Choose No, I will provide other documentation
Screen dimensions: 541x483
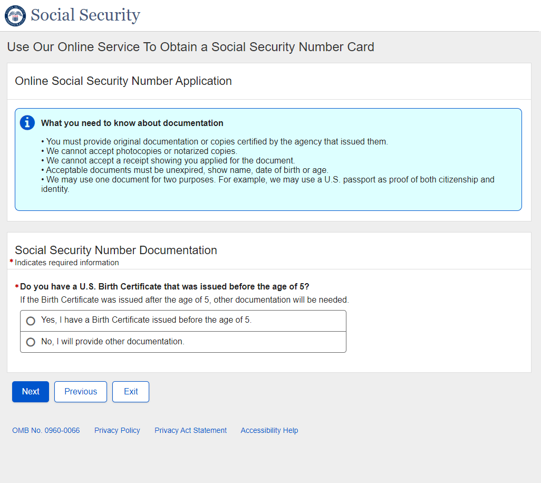(31, 342)
